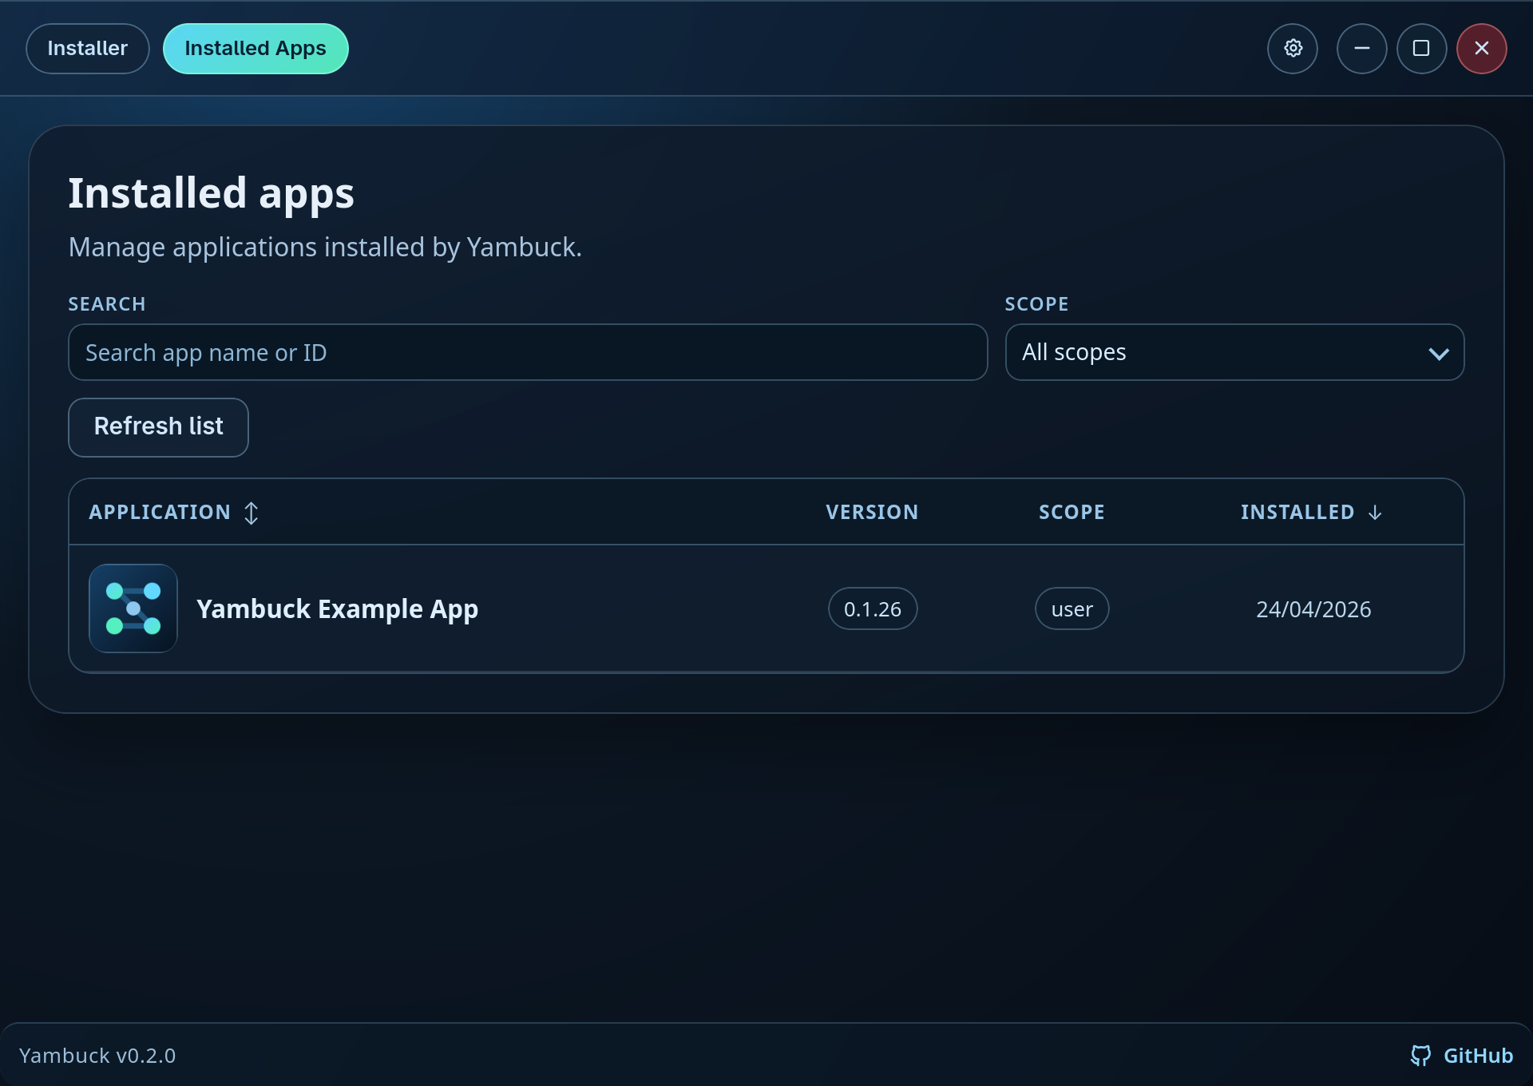The height and width of the screenshot is (1086, 1533).
Task: Click the 0.1.26 version badge
Action: click(873, 608)
